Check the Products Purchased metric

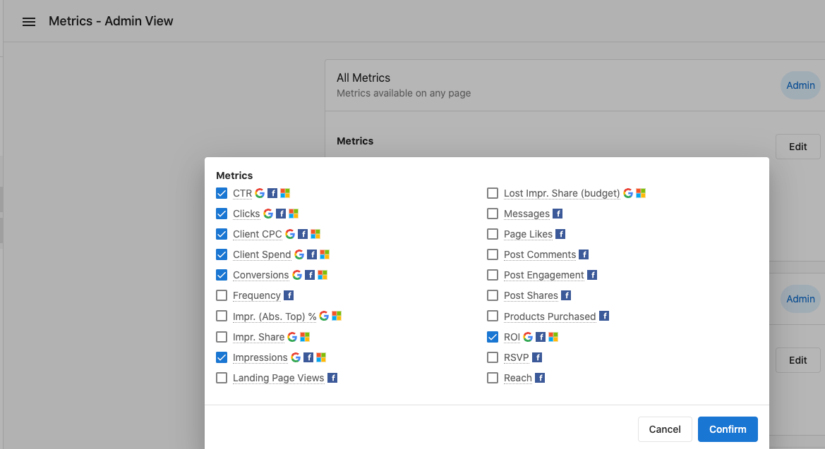[x=493, y=316]
